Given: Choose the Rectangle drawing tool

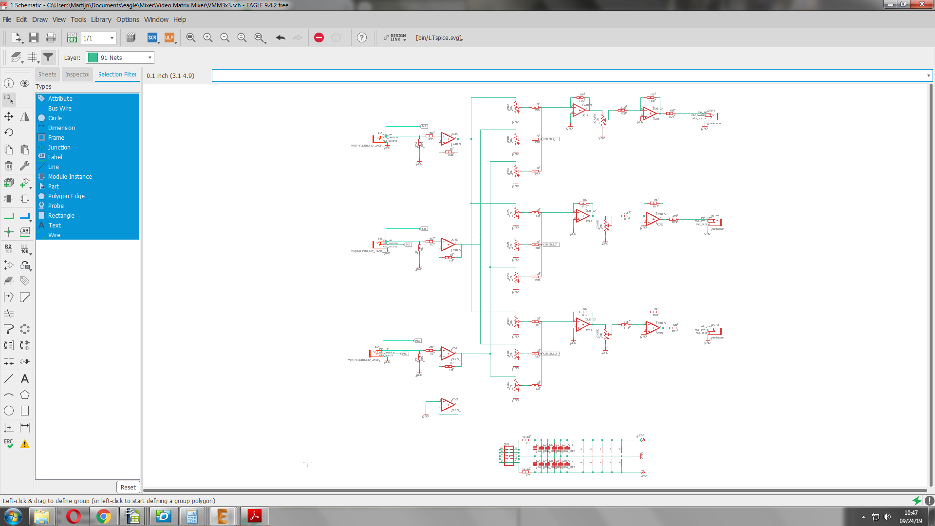Looking at the screenshot, I should click(25, 411).
